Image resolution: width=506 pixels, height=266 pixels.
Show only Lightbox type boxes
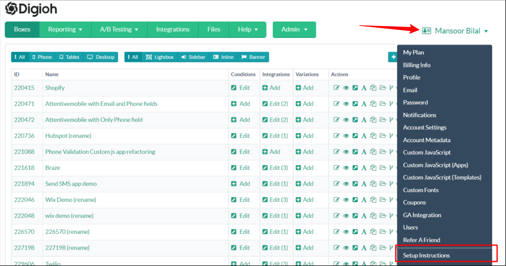[160, 57]
